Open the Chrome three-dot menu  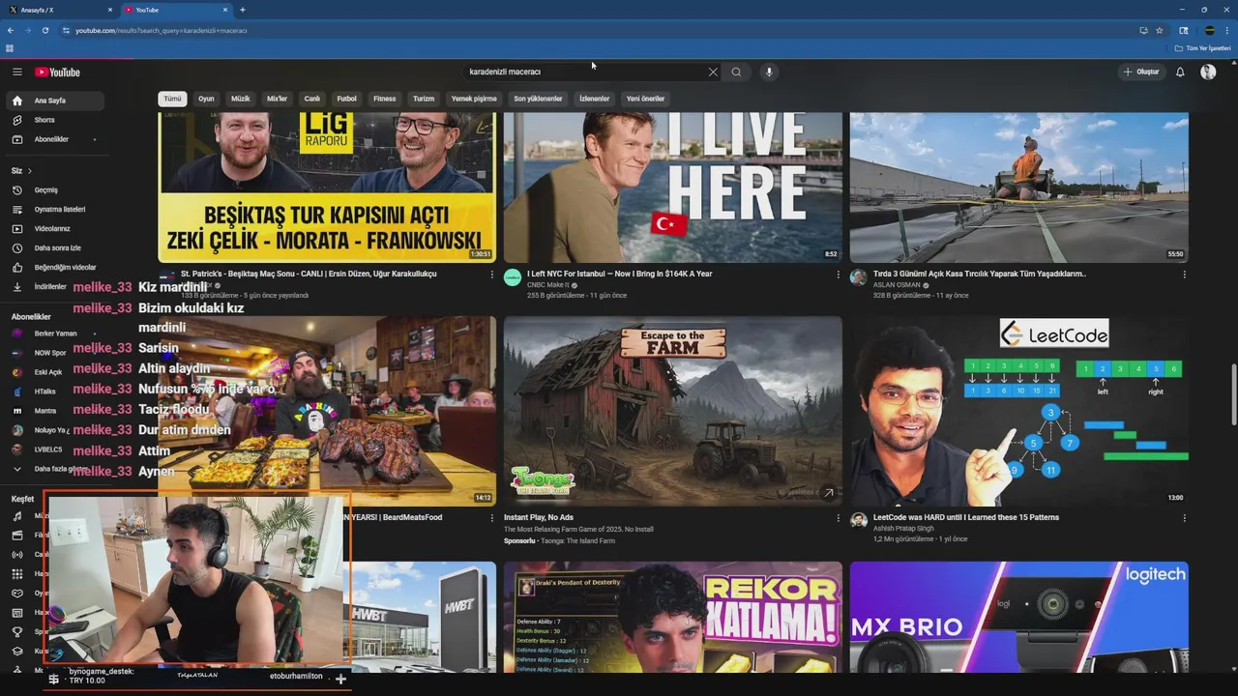pyautogui.click(x=1227, y=30)
